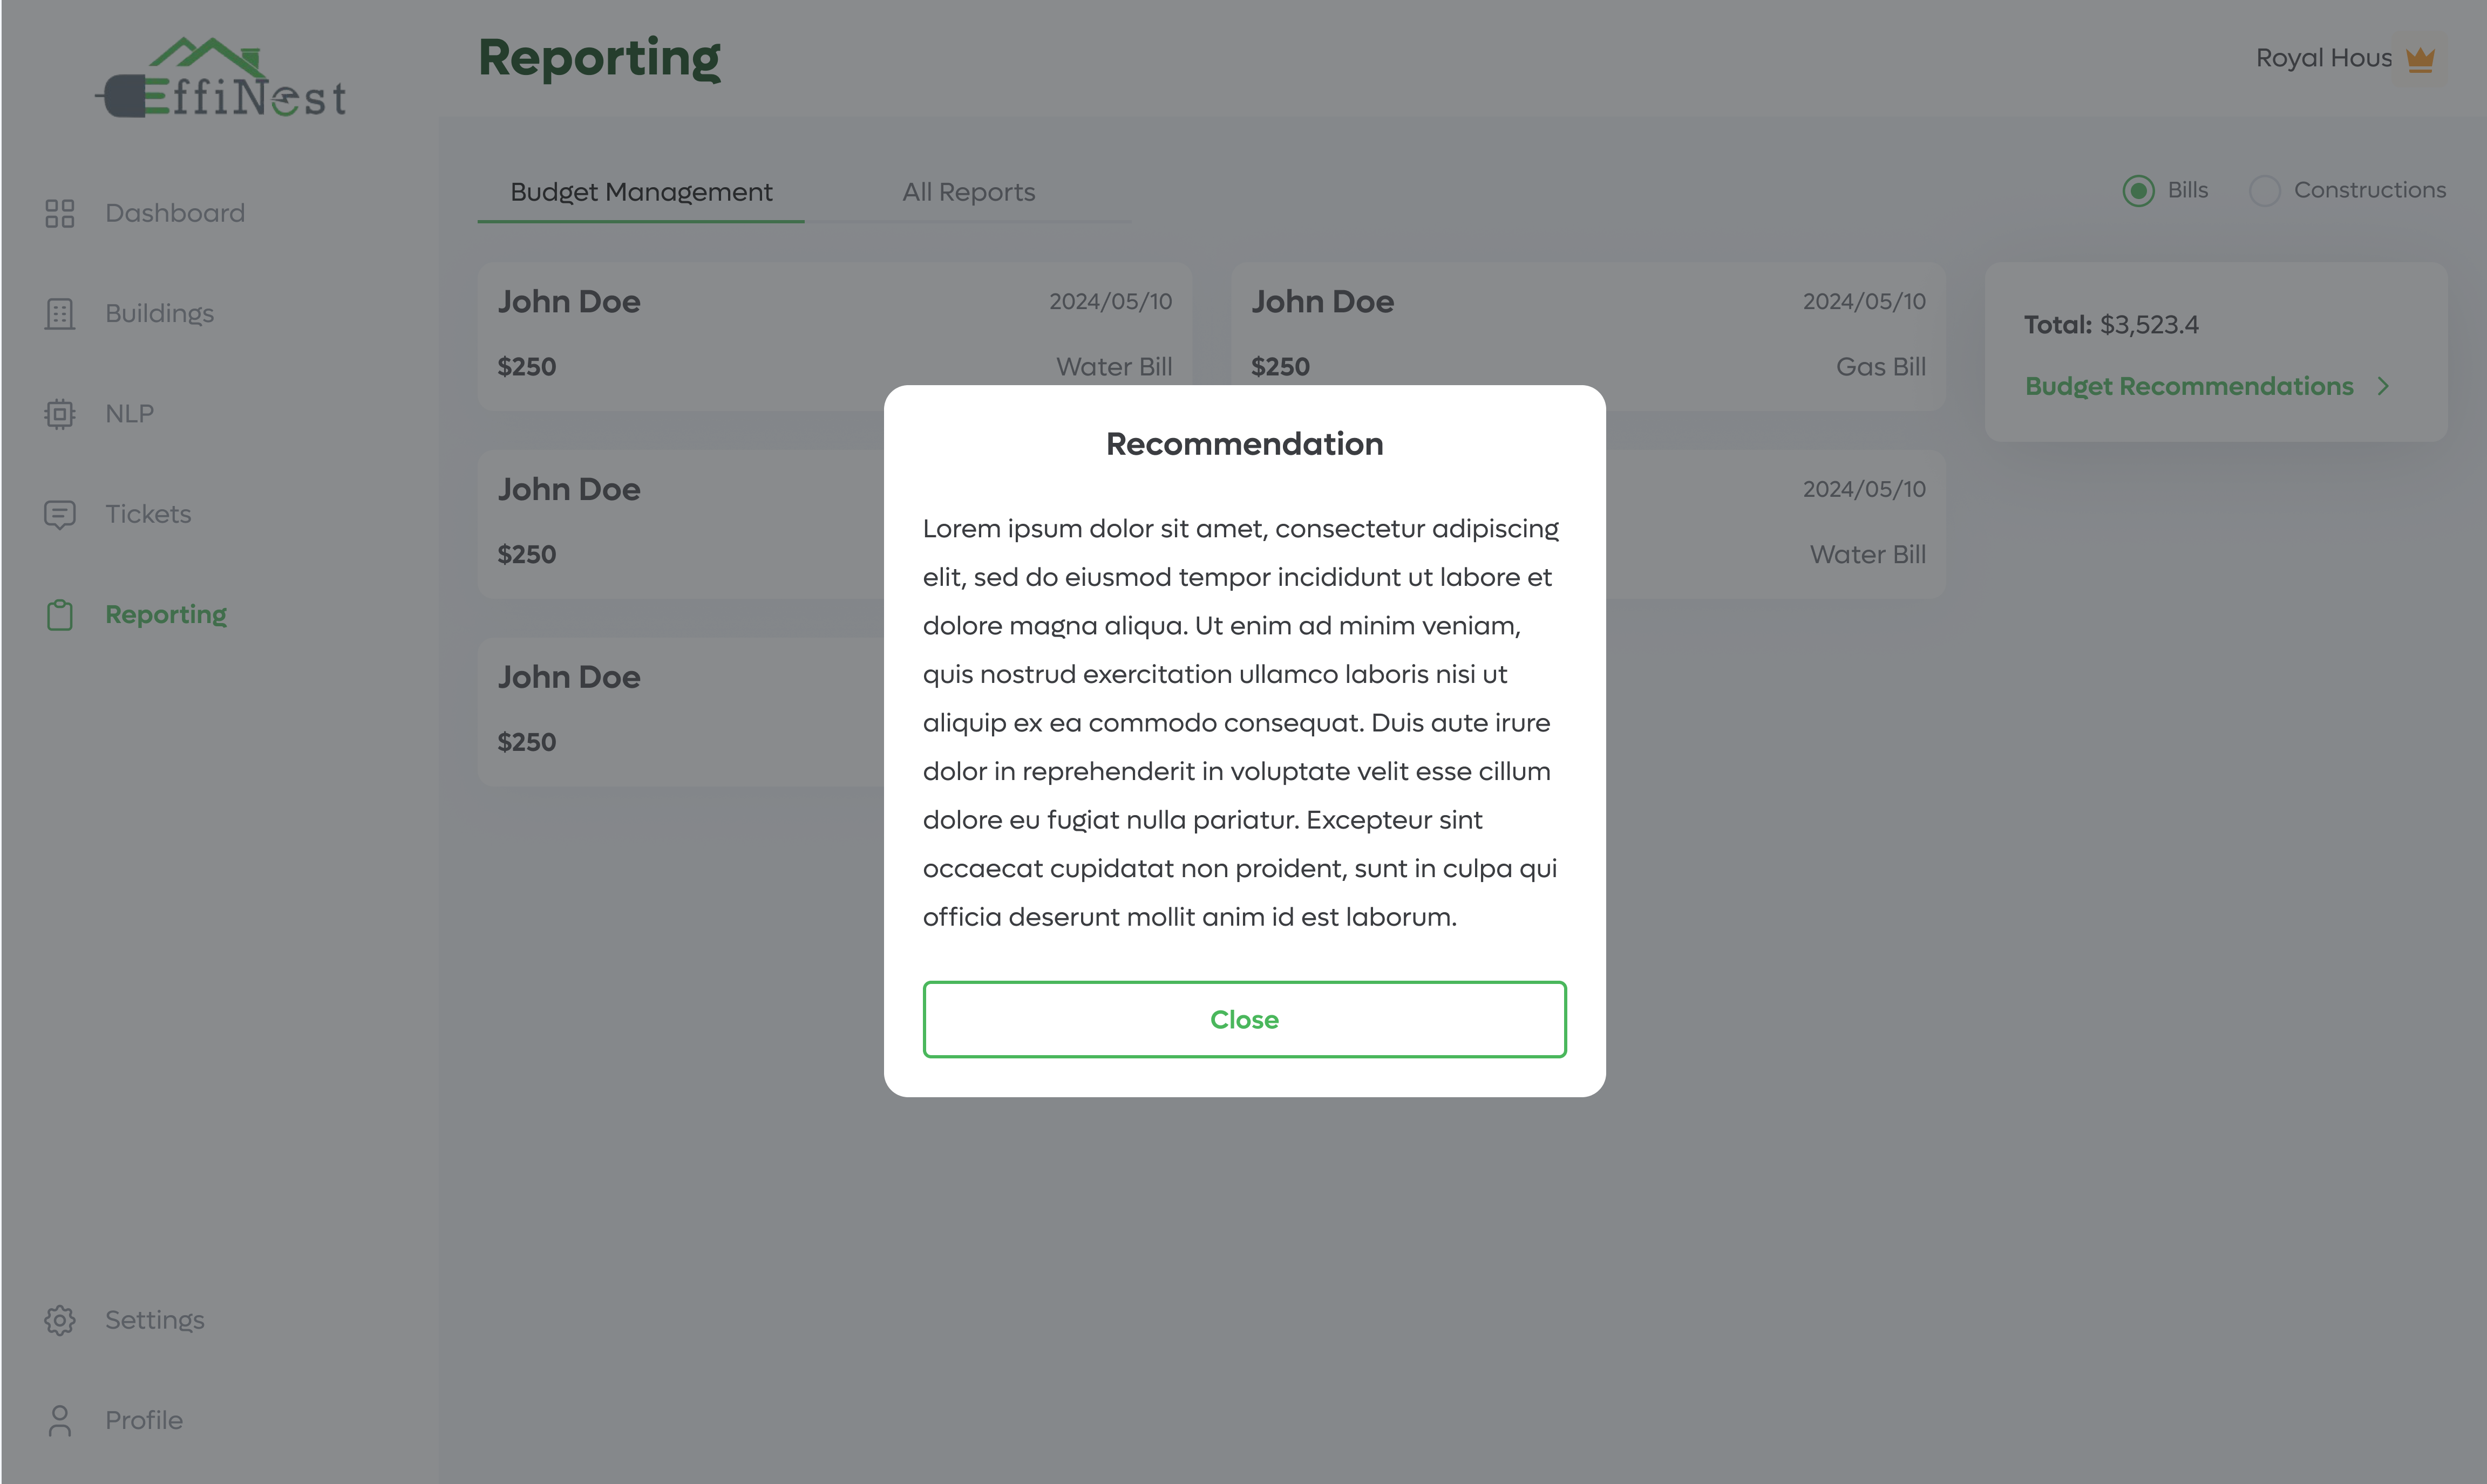Expand Budget Recommendations chevron arrow
Screen dimensions: 2487x1484
[x=2383, y=387]
